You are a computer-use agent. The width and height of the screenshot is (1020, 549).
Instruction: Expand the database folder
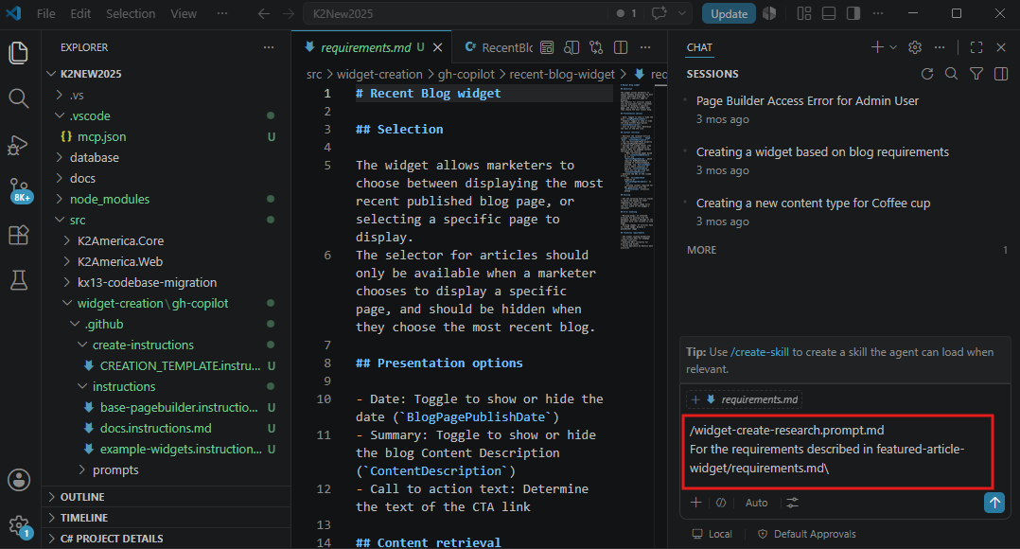tap(60, 157)
